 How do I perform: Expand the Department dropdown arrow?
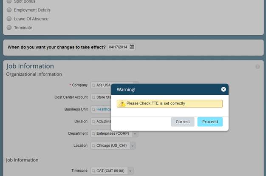click(x=135, y=134)
